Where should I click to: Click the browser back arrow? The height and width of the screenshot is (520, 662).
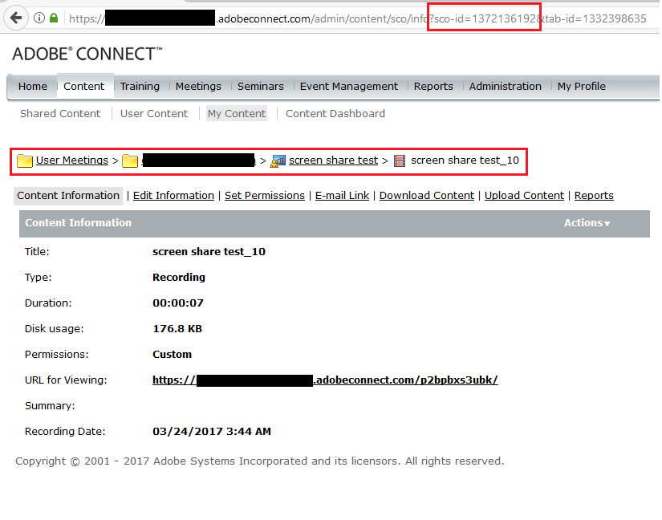(14, 17)
